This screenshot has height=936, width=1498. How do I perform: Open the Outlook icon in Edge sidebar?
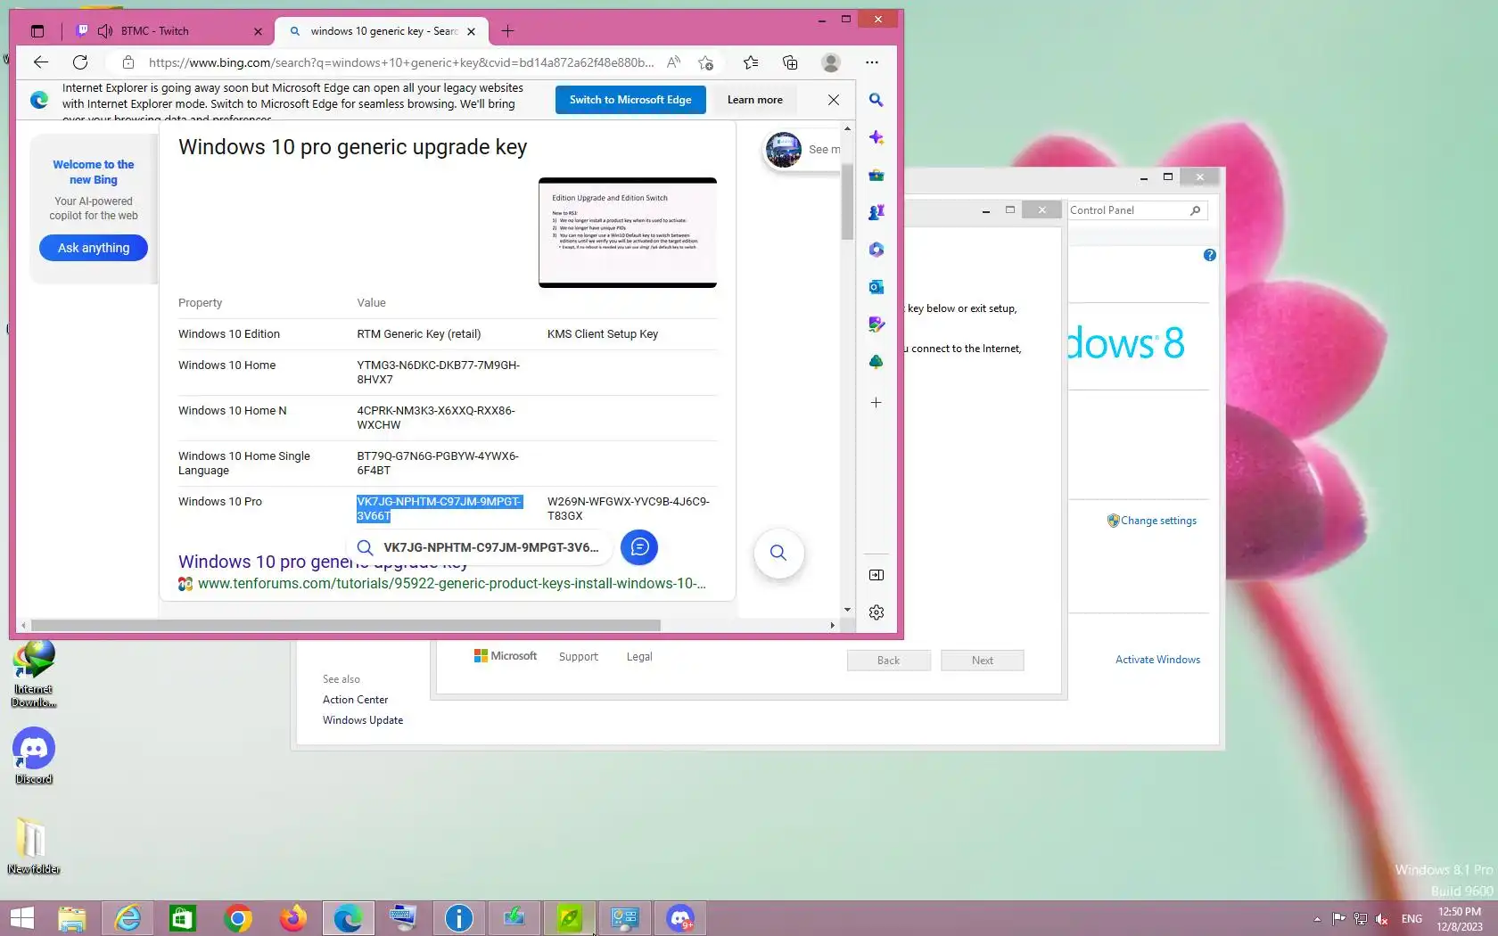tap(877, 287)
